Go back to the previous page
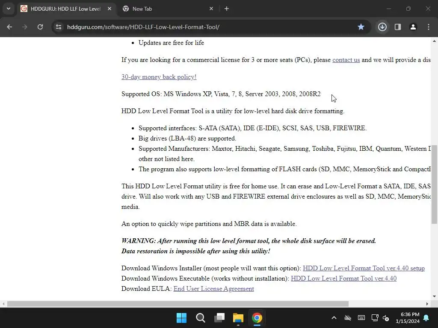Screen dimensions: 438x328 click(x=9, y=27)
